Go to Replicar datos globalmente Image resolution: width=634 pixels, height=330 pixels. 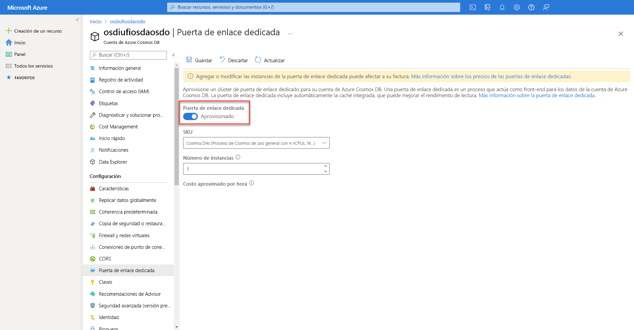(128, 200)
